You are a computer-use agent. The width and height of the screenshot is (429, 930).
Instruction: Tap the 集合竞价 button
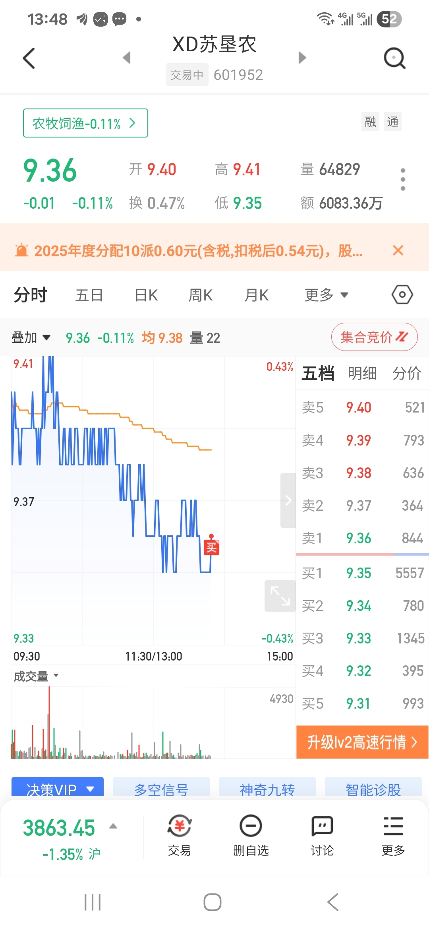[374, 337]
